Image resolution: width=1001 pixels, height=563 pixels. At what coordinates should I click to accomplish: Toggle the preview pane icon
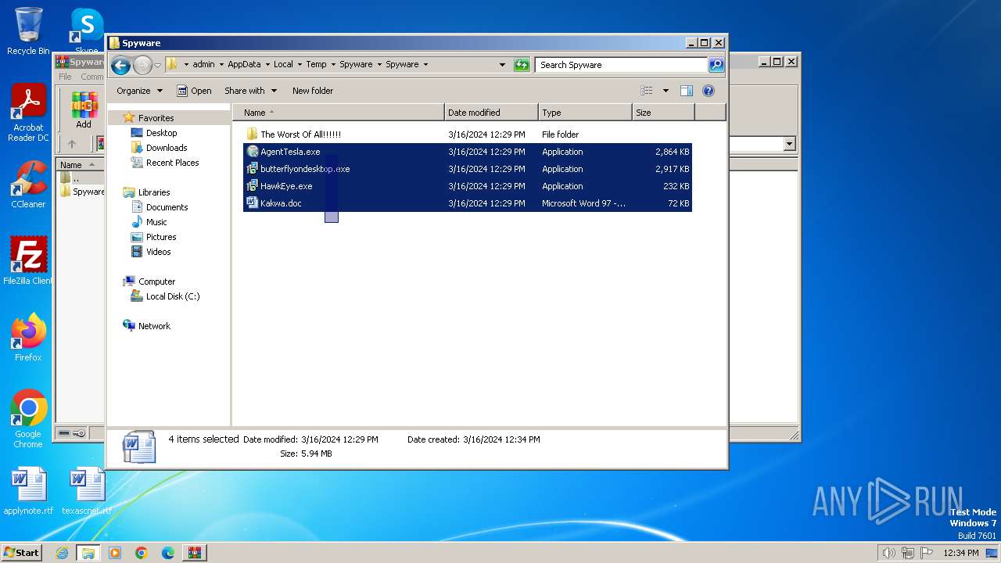(687, 91)
